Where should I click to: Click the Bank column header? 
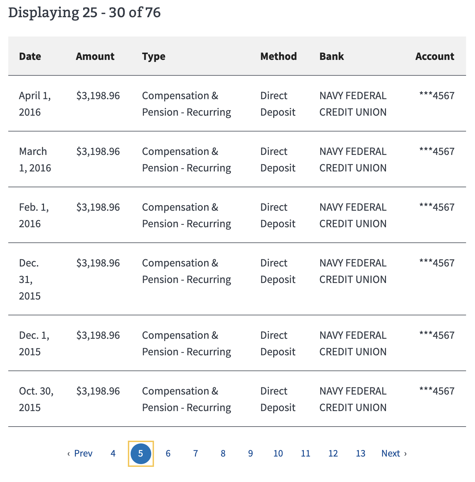[332, 56]
